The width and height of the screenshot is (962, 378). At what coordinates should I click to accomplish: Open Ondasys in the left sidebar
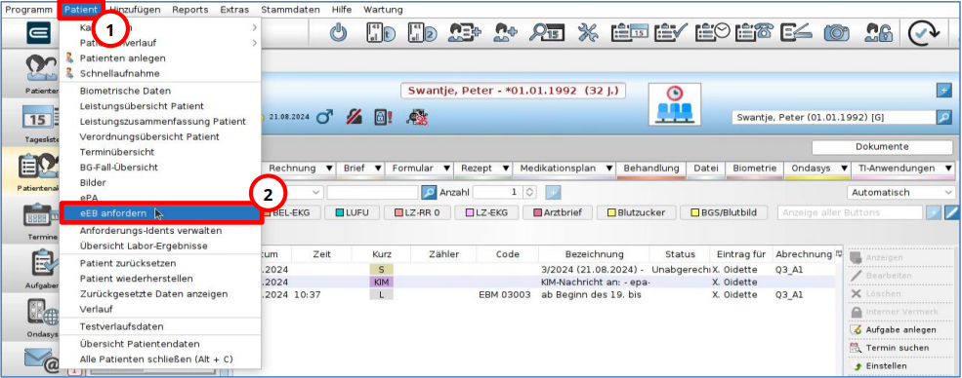tap(41, 319)
